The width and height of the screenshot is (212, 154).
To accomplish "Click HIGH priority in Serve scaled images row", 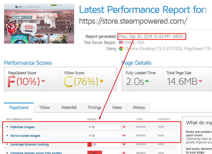I will 161,135.
